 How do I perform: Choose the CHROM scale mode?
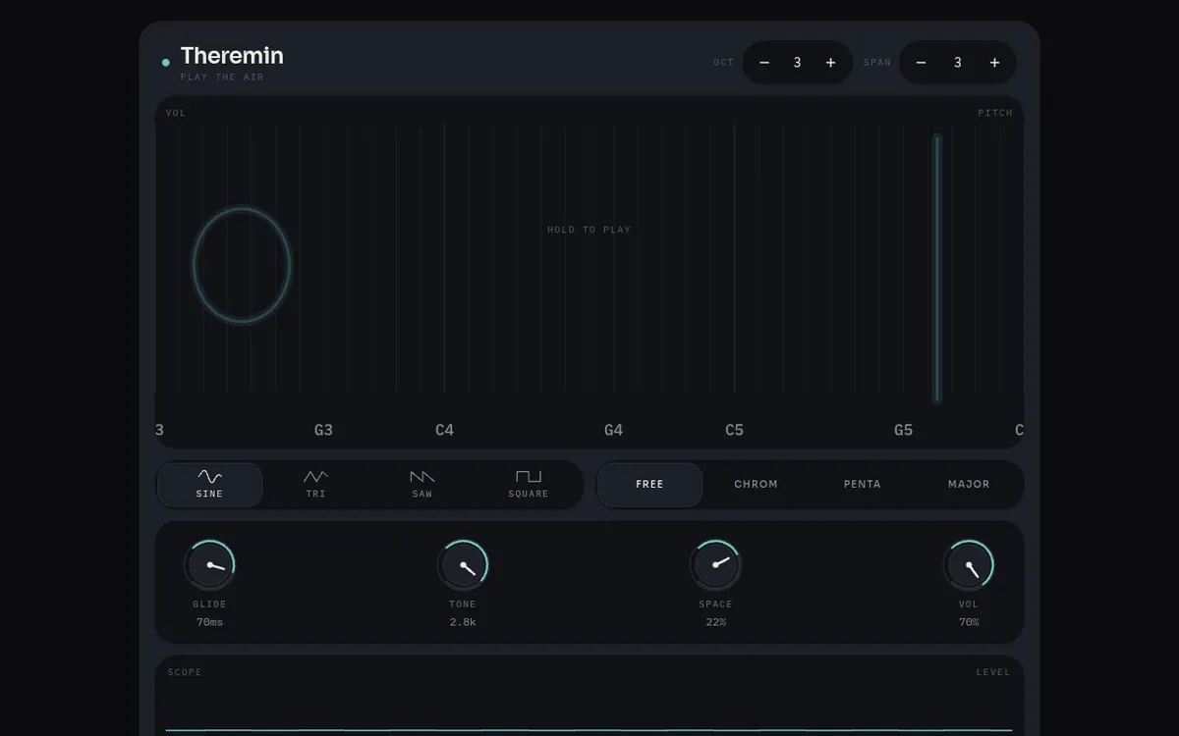pos(756,485)
